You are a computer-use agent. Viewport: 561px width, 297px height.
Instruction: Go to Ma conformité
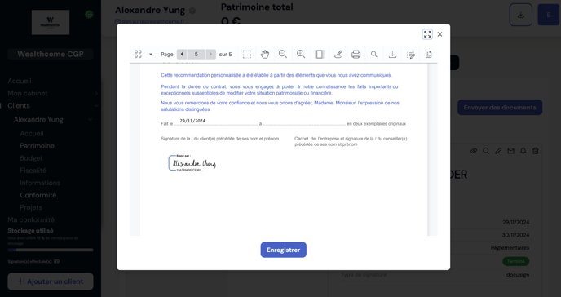point(31,219)
